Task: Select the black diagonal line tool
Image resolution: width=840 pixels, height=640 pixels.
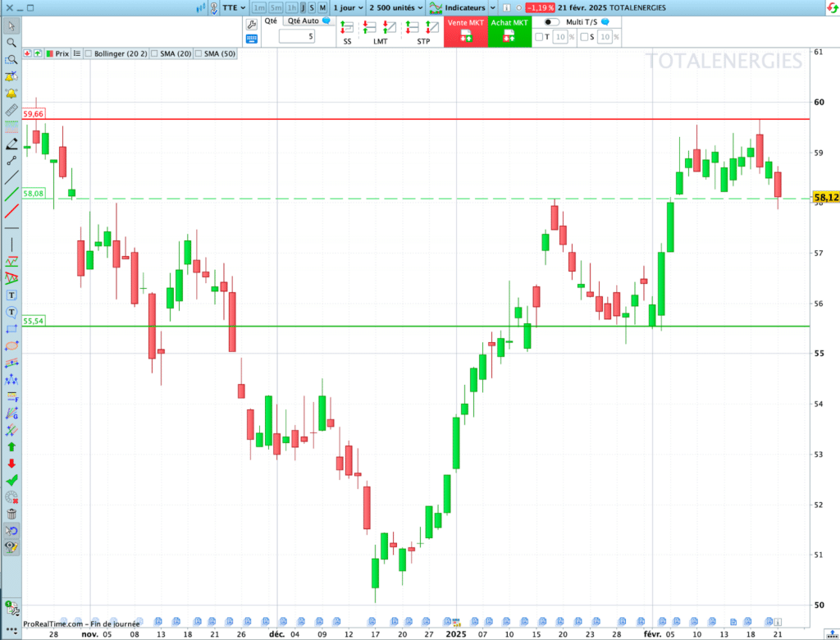Action: pos(11,177)
